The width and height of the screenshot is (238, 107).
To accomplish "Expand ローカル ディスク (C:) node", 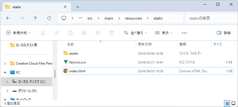I will pyautogui.click(x=7, y=82).
